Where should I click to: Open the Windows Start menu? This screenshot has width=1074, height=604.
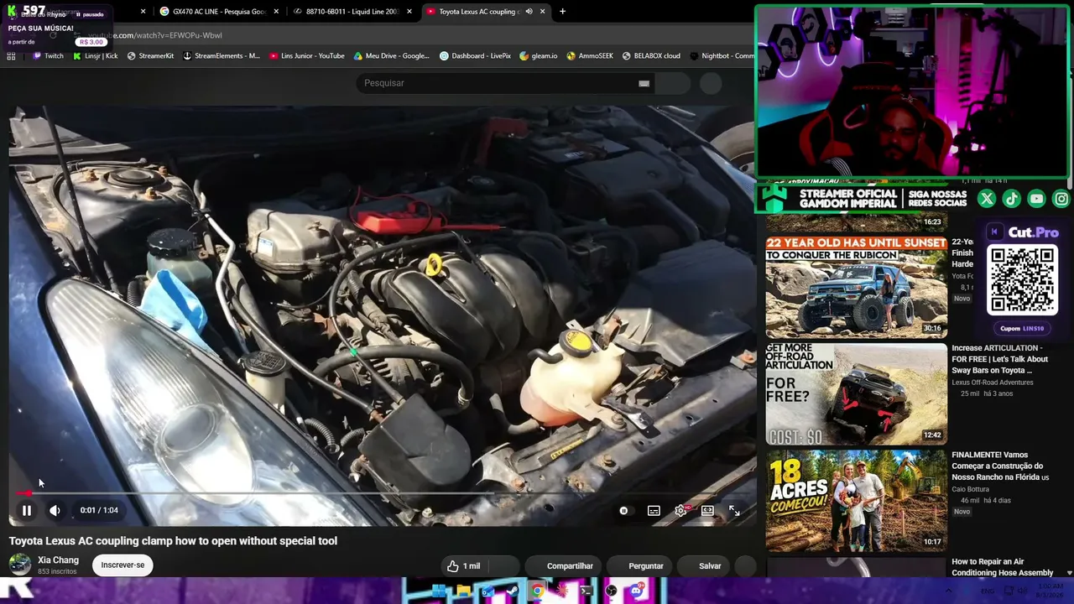(439, 591)
